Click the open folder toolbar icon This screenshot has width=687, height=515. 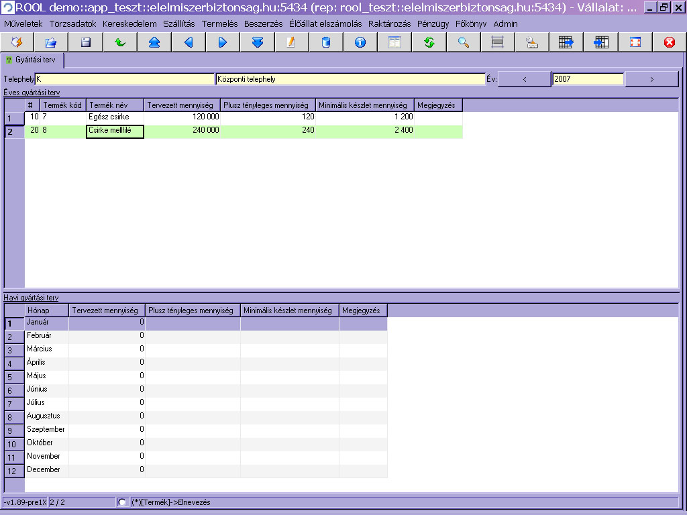[x=51, y=42]
